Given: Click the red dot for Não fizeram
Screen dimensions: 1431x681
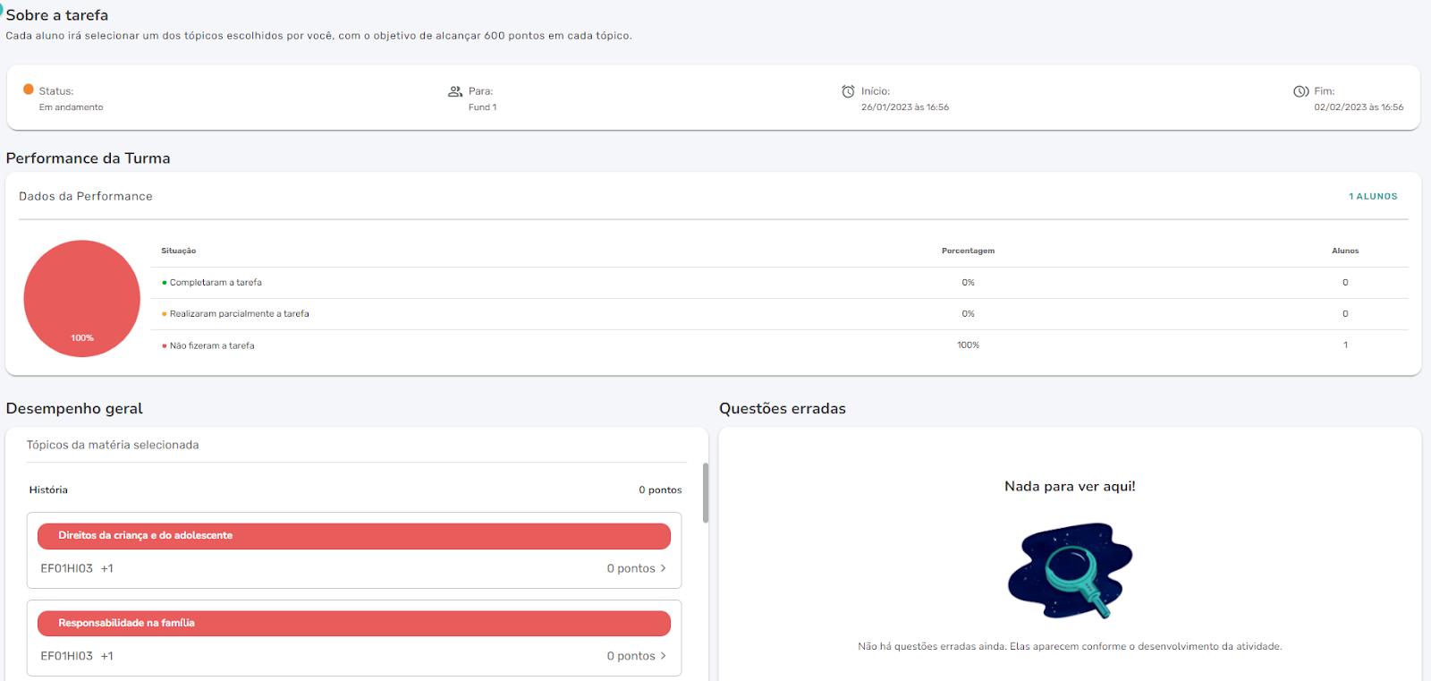Looking at the screenshot, I should pos(165,345).
